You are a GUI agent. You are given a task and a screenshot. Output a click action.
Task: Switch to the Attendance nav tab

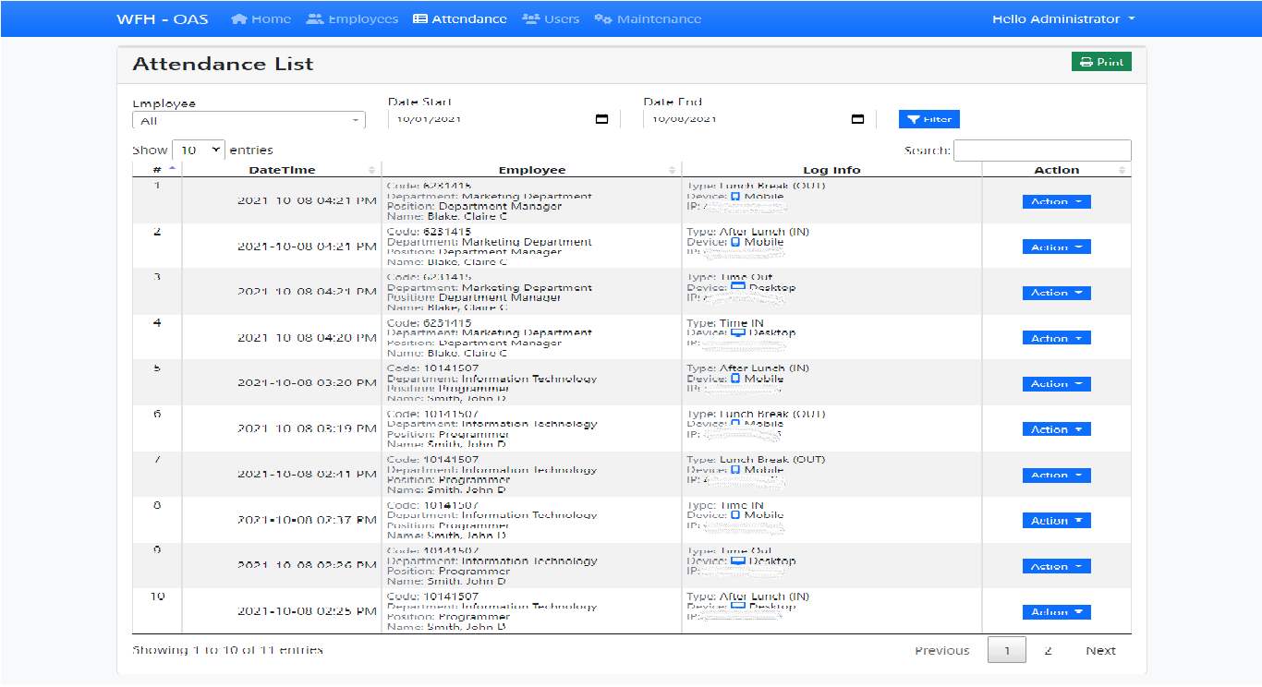click(x=459, y=19)
